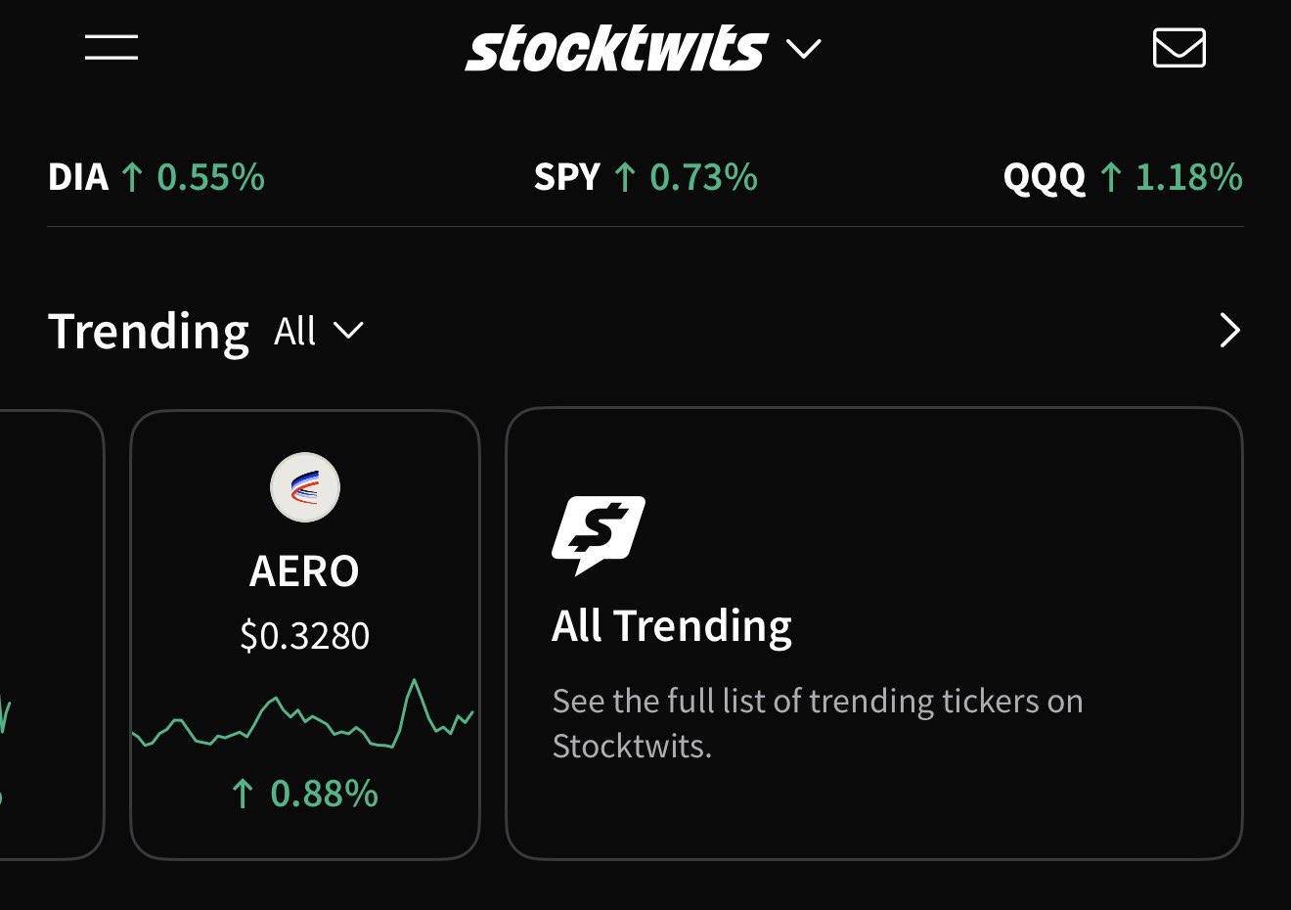The width and height of the screenshot is (1291, 910).
Task: Click the AERO price $0.3280
Action: (x=305, y=636)
